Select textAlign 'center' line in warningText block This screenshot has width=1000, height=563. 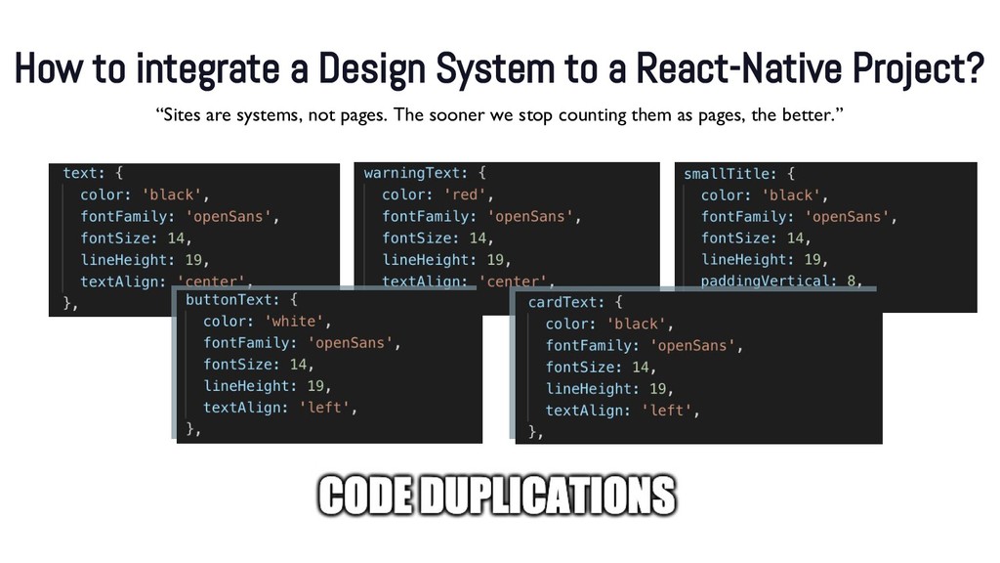(468, 281)
